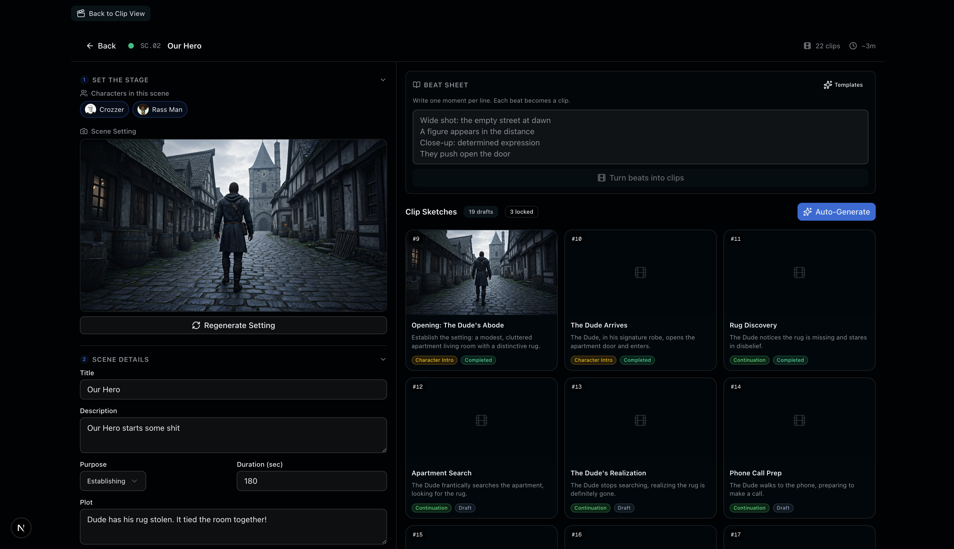The height and width of the screenshot is (549, 954).
Task: Click the people icon beside Characters in this scene
Action: [x=84, y=93]
